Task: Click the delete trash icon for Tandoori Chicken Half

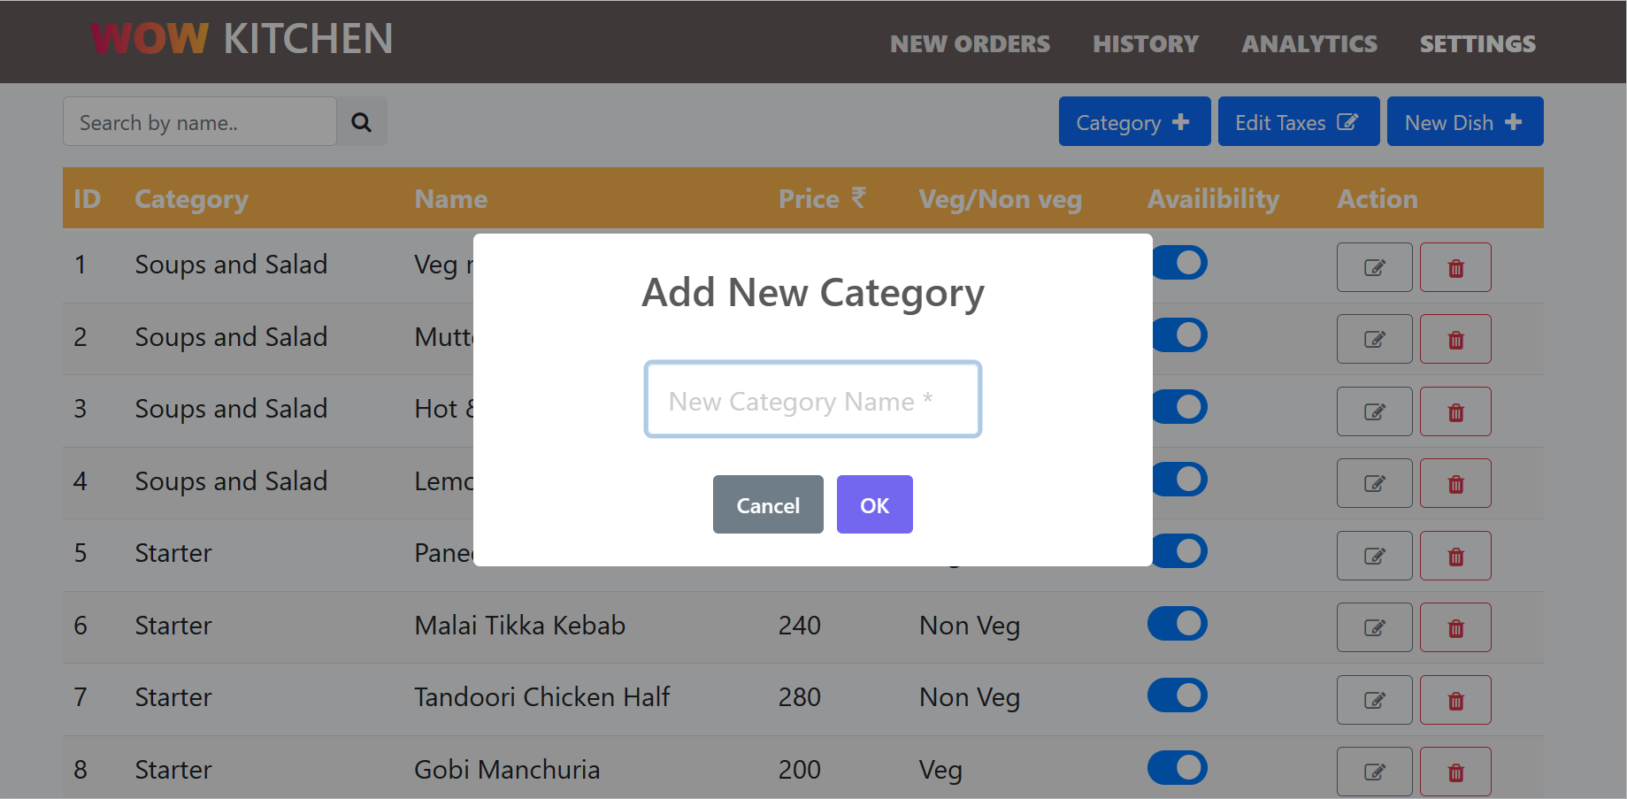Action: (1455, 700)
